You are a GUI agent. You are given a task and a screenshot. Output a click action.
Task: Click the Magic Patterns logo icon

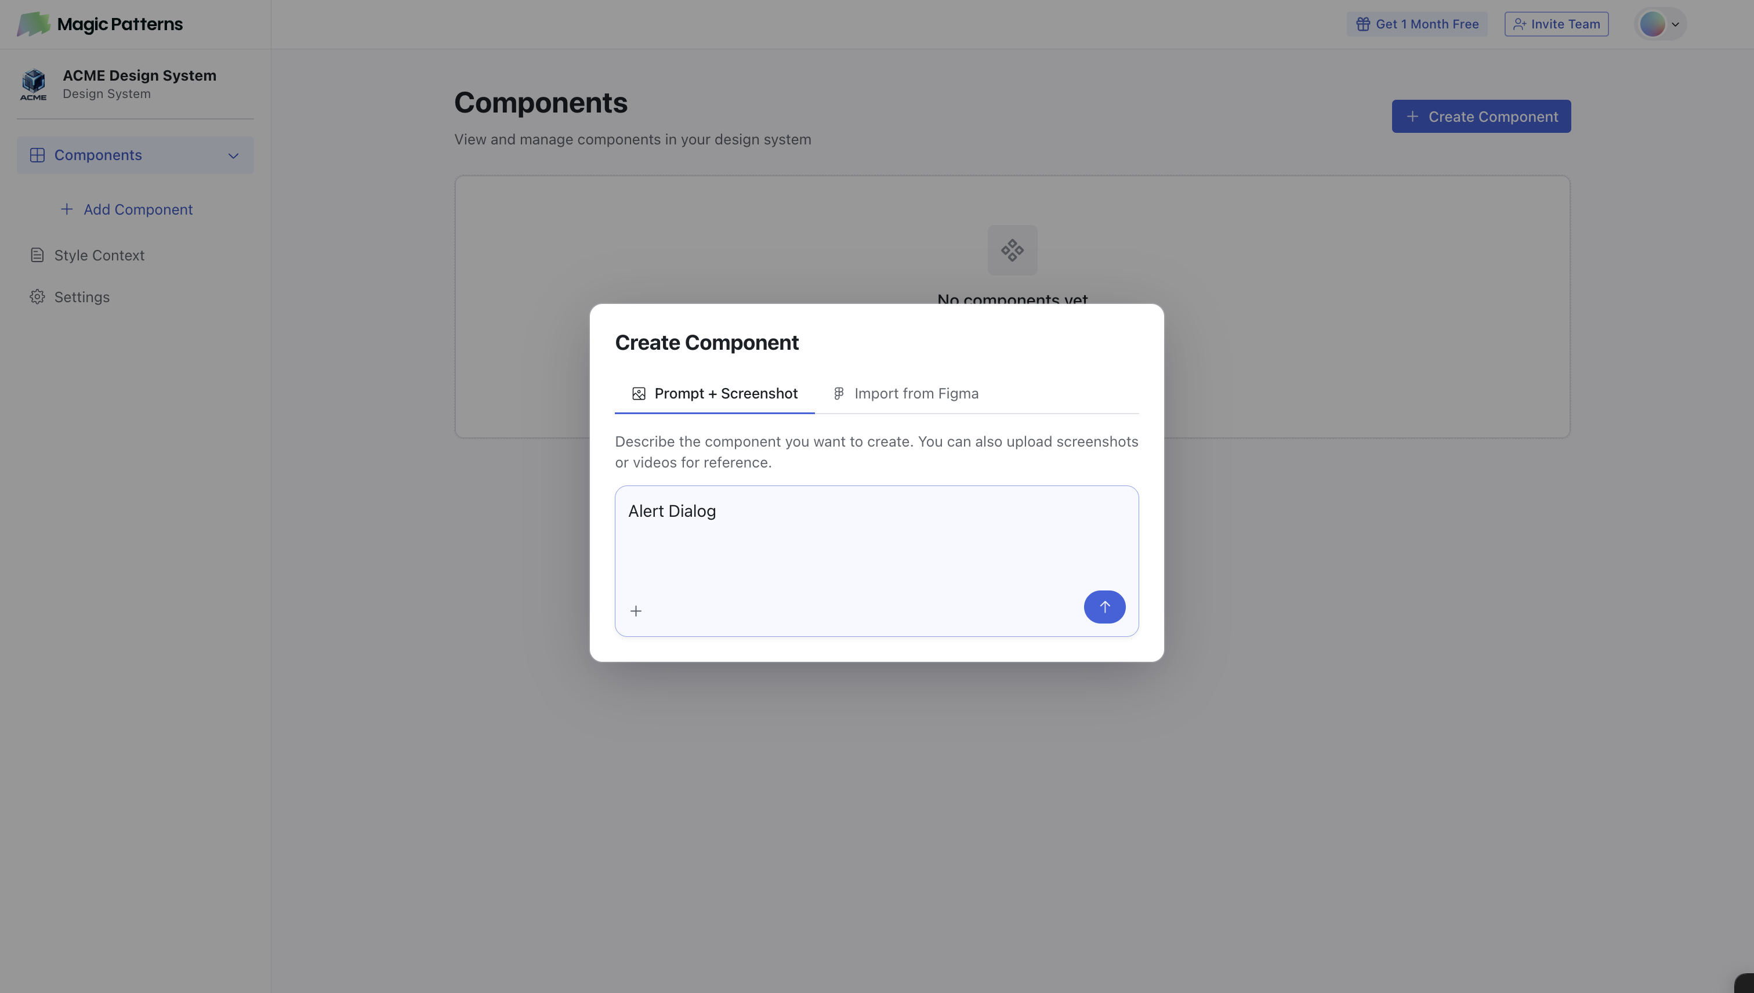coord(34,24)
